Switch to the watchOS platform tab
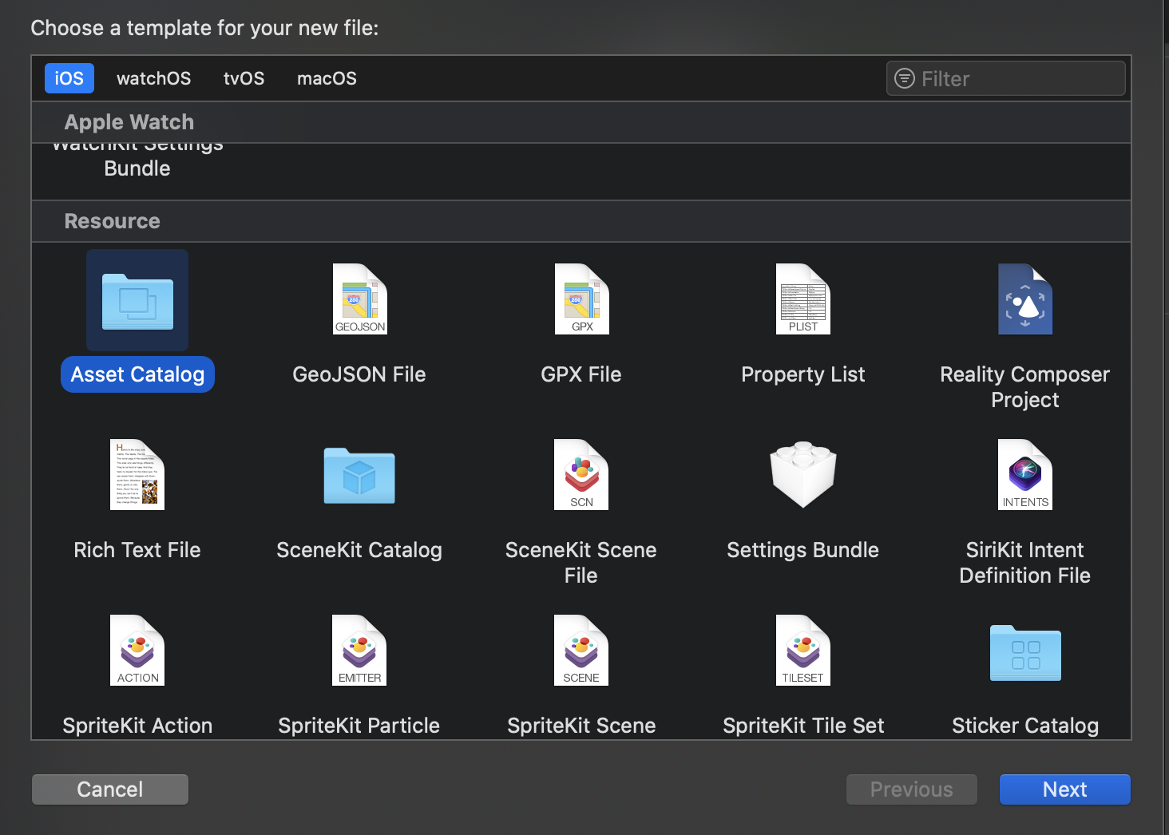Image resolution: width=1169 pixels, height=835 pixels. click(x=154, y=78)
